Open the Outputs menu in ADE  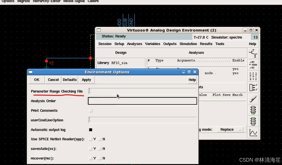[170, 44]
